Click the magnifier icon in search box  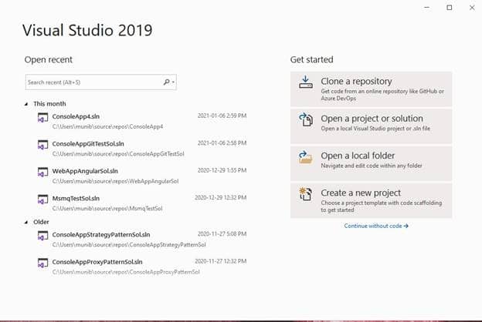click(x=166, y=82)
